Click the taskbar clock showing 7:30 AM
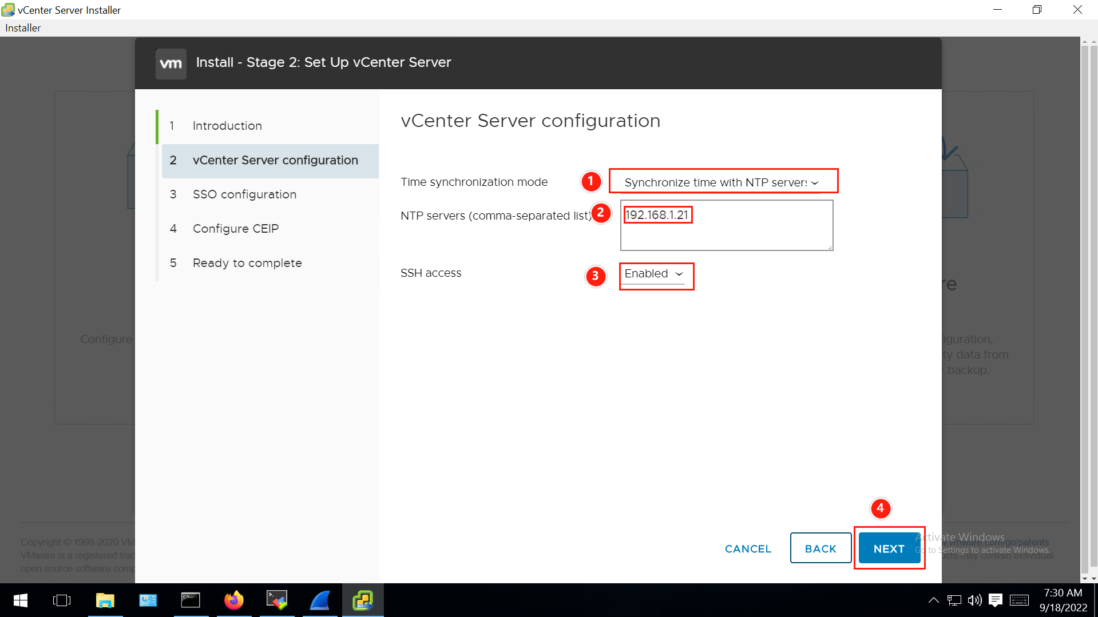The image size is (1098, 617). pos(1063,600)
